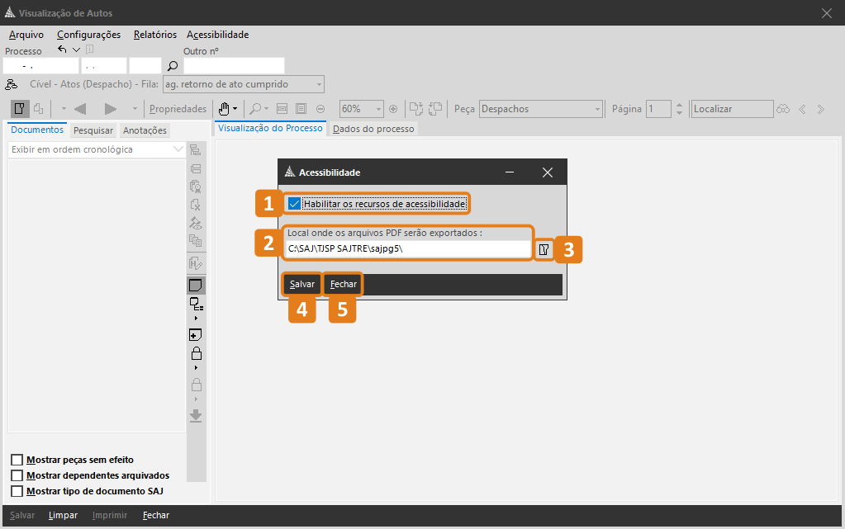The width and height of the screenshot is (845, 529).
Task: Open the hand tool dropdown arrow
Action: pyautogui.click(x=235, y=109)
